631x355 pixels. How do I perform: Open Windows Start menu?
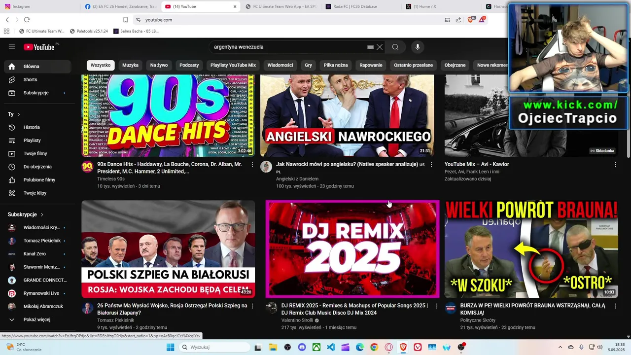[x=170, y=347]
